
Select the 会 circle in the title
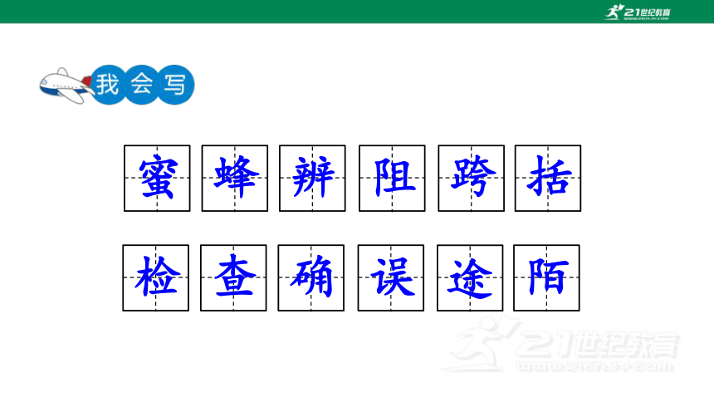pyautogui.click(x=142, y=85)
